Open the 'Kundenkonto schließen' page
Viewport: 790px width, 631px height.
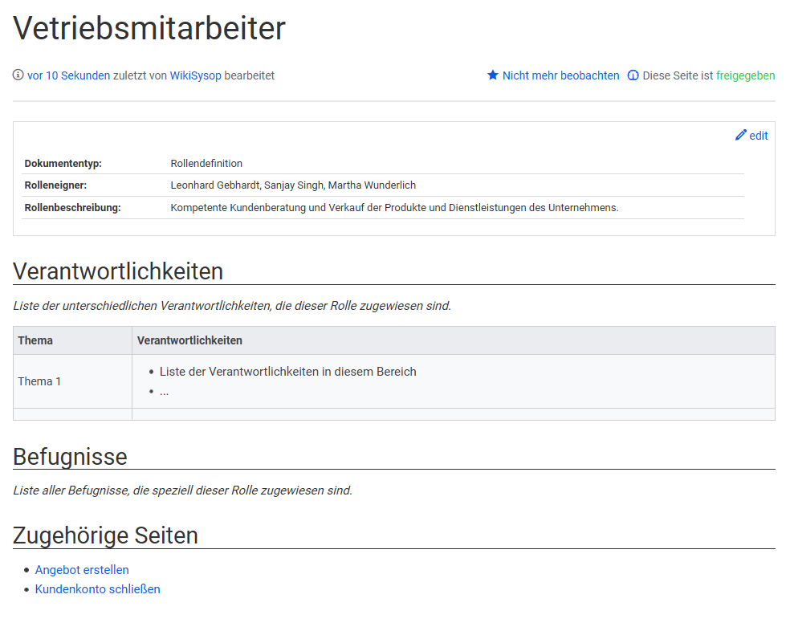click(97, 589)
